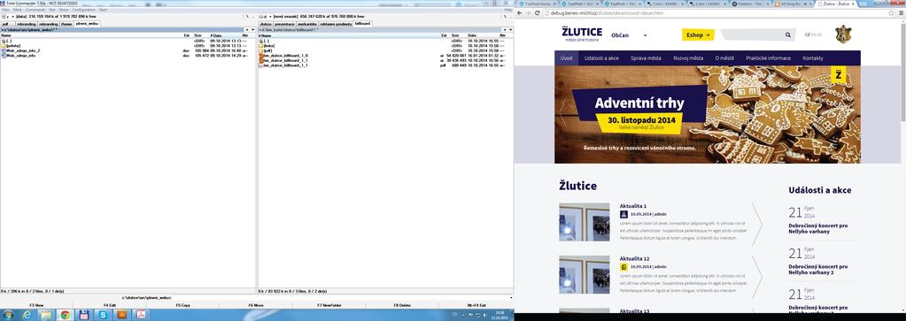Open the Události a akce navigation item
Viewport: 906px width, 321px height.
click(601, 58)
